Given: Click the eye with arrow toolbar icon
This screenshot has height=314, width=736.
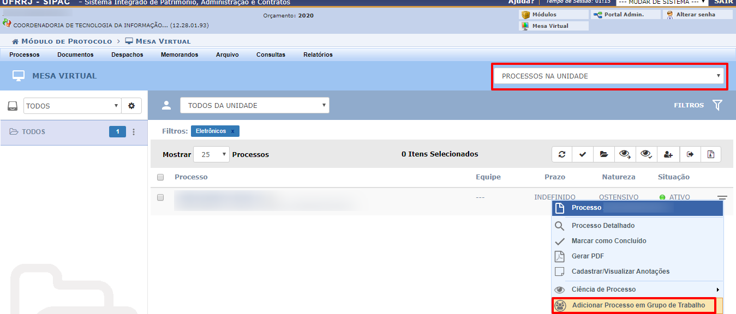Looking at the screenshot, I should tap(625, 155).
